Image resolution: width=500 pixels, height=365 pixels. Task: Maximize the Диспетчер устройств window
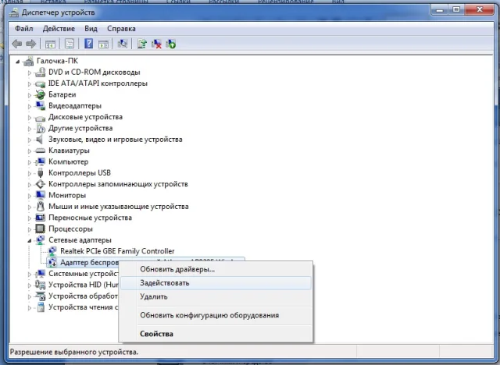(x=456, y=10)
